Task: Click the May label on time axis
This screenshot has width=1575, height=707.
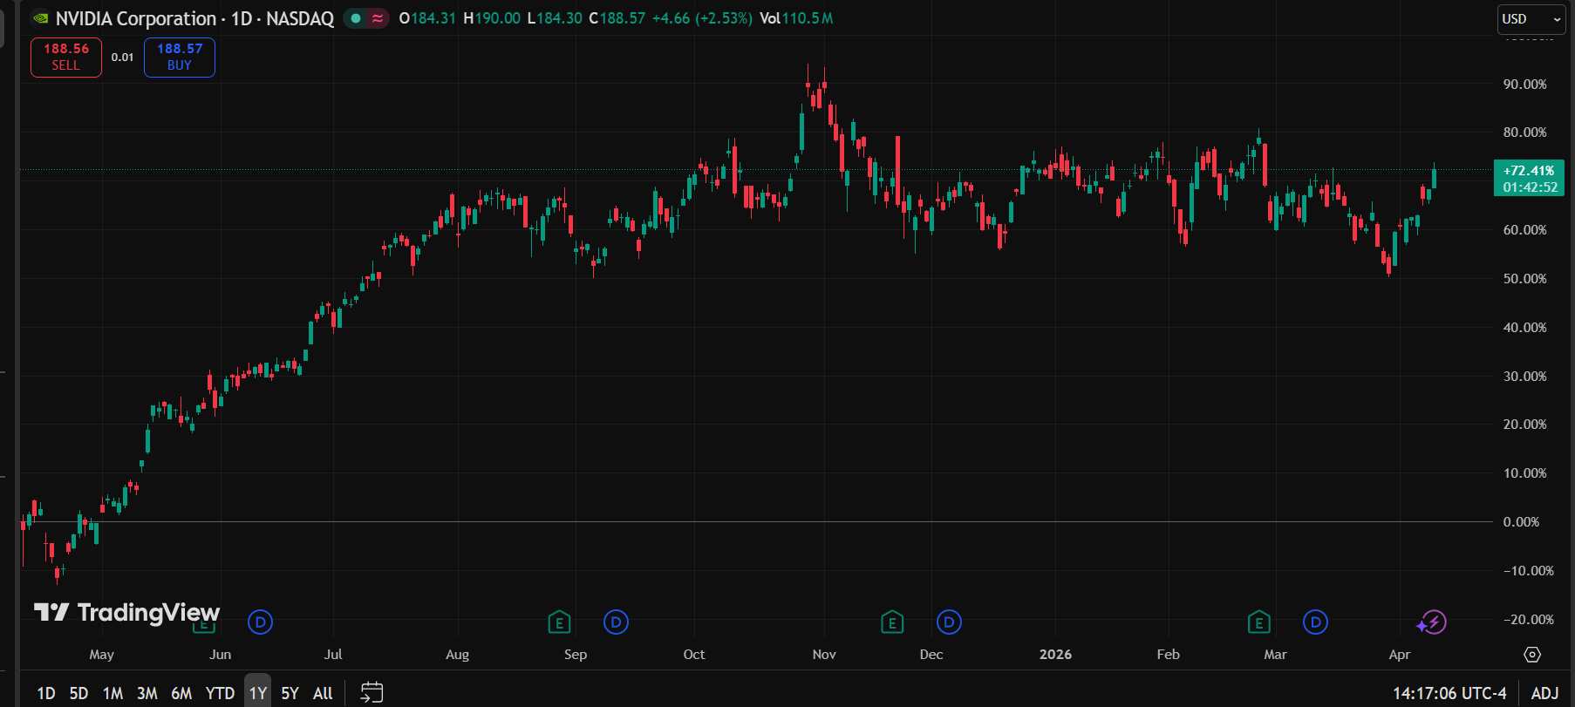Action: (101, 655)
